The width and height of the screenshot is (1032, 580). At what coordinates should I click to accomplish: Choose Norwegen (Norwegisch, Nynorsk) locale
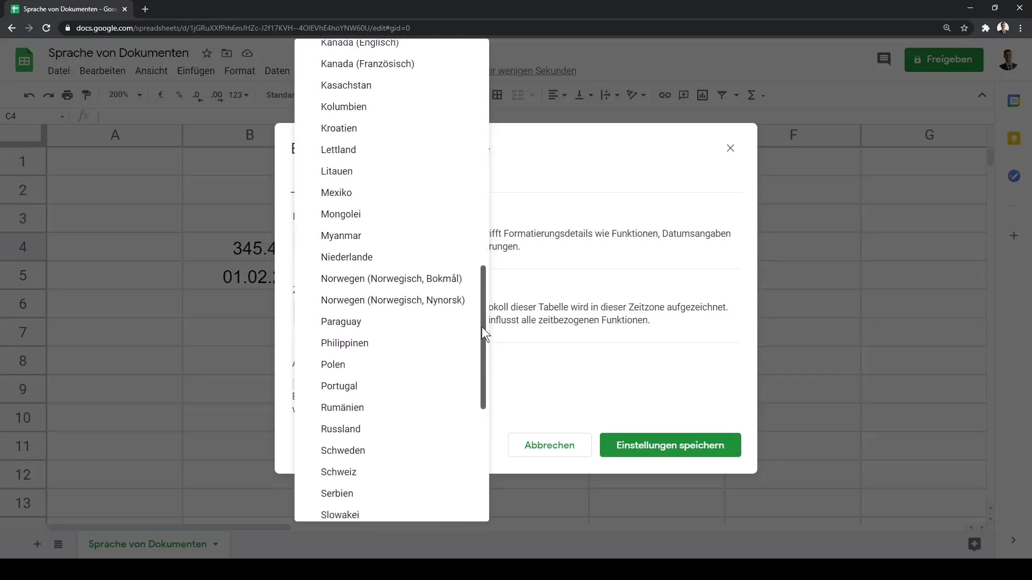point(392,300)
